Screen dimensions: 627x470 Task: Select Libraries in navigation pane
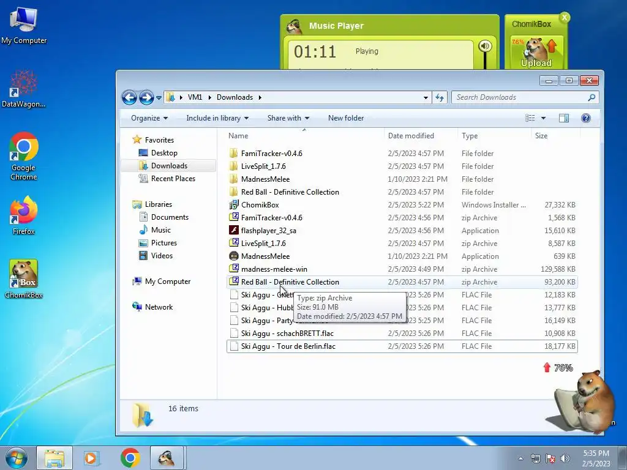tap(159, 204)
